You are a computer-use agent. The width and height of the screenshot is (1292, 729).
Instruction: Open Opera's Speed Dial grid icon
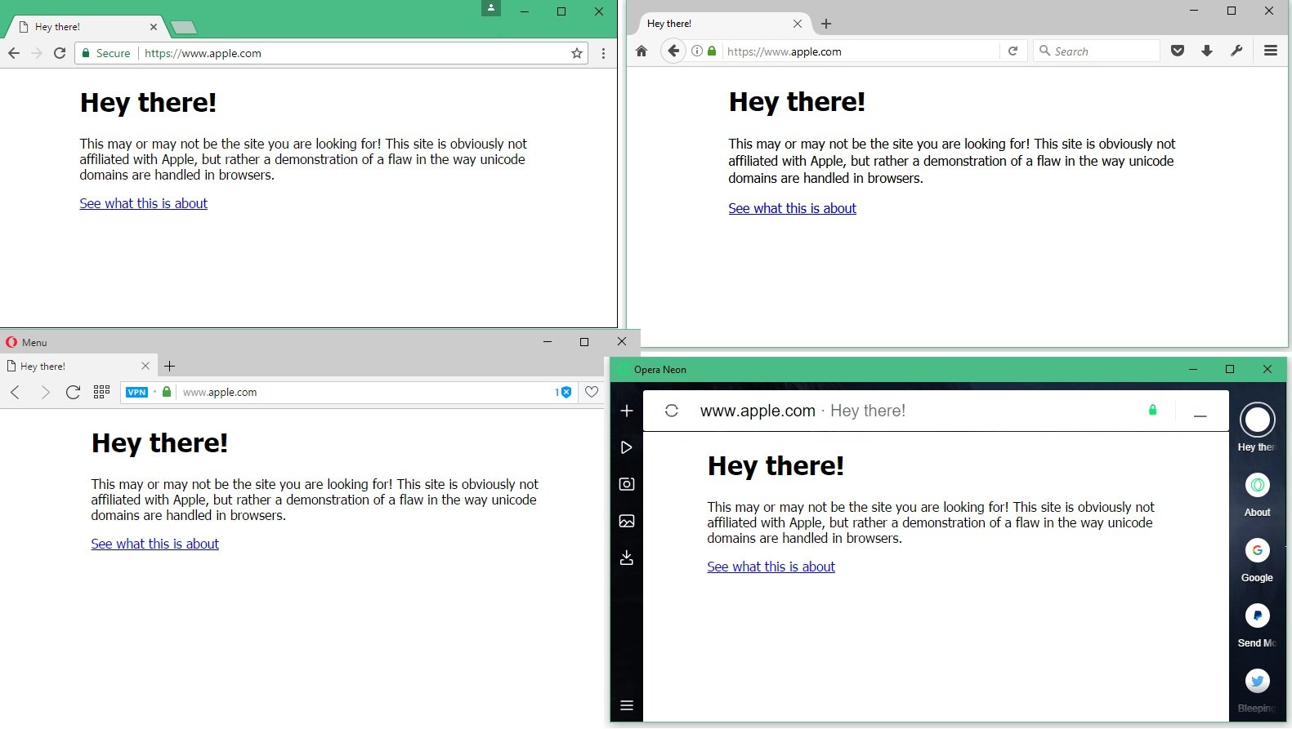[101, 393]
